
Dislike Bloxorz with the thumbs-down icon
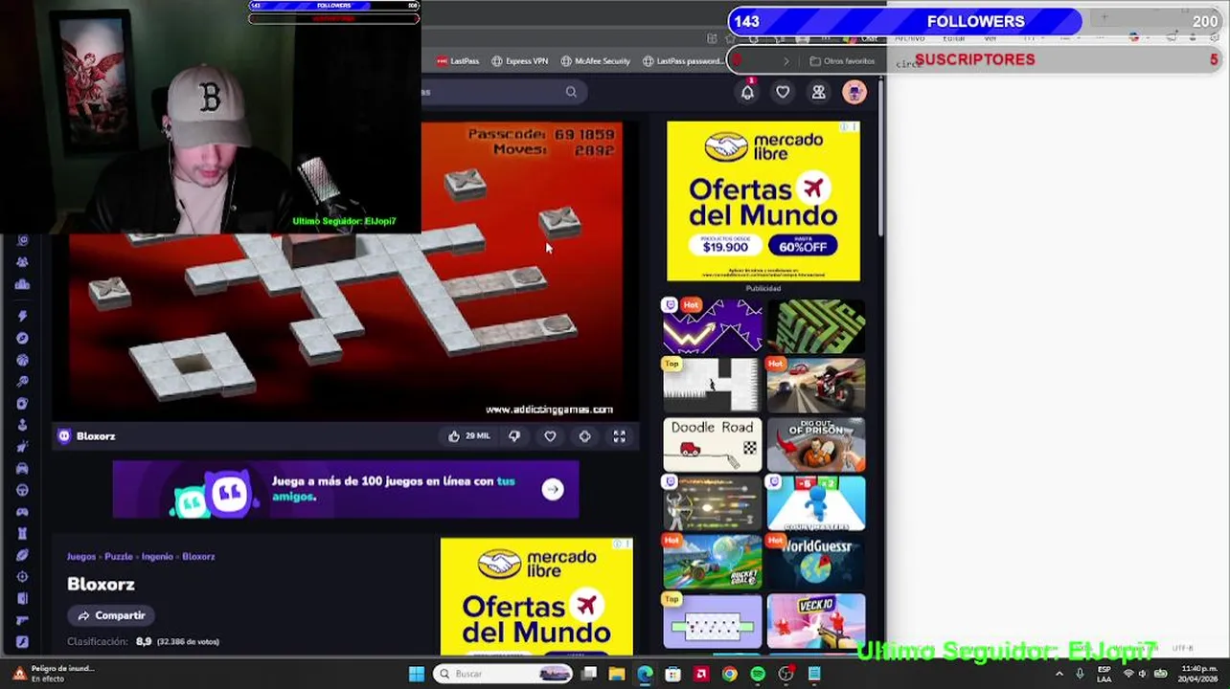pyautogui.click(x=514, y=436)
